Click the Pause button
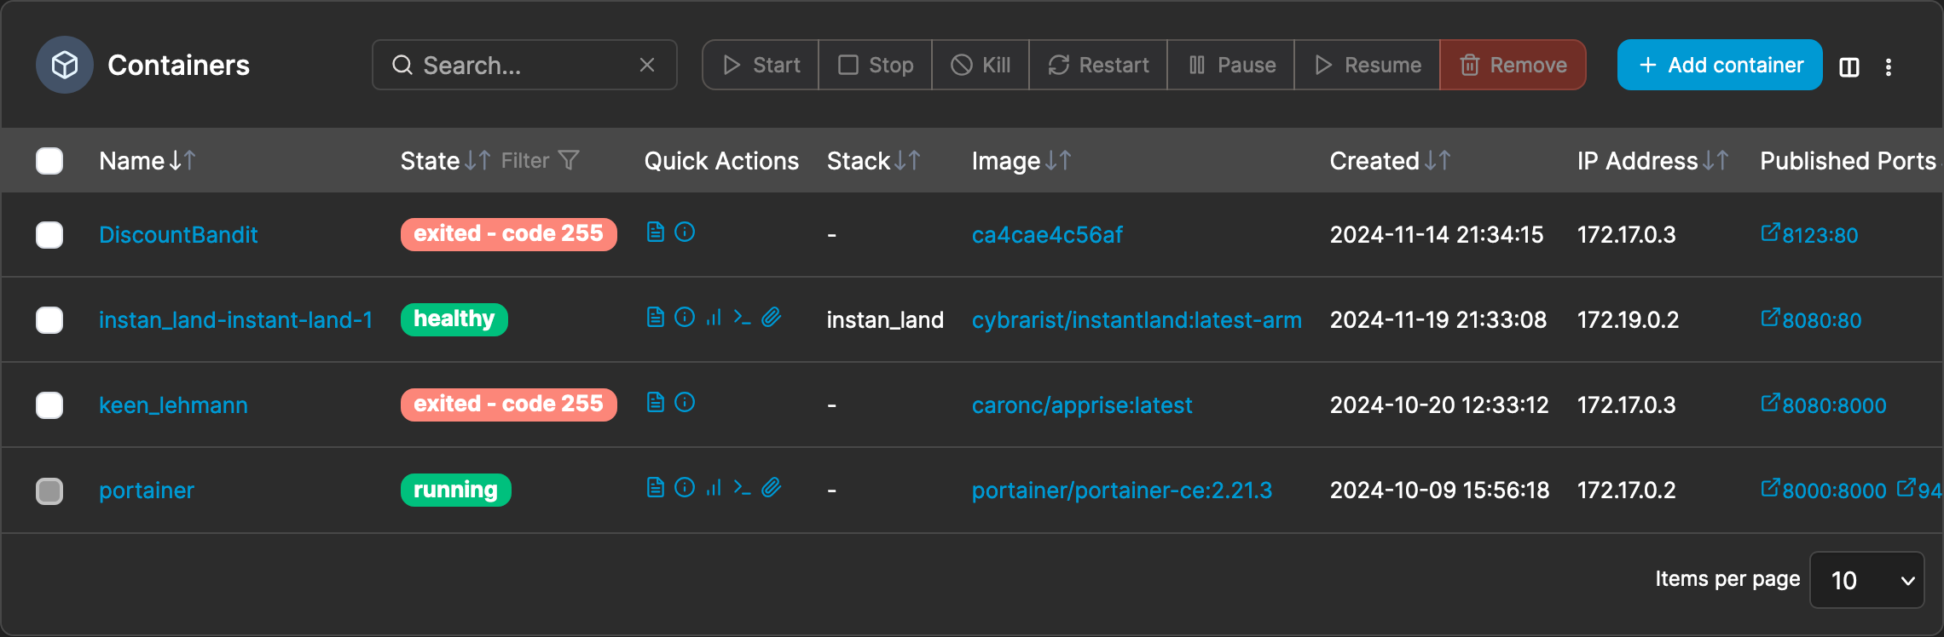This screenshot has width=1944, height=637. [1231, 65]
